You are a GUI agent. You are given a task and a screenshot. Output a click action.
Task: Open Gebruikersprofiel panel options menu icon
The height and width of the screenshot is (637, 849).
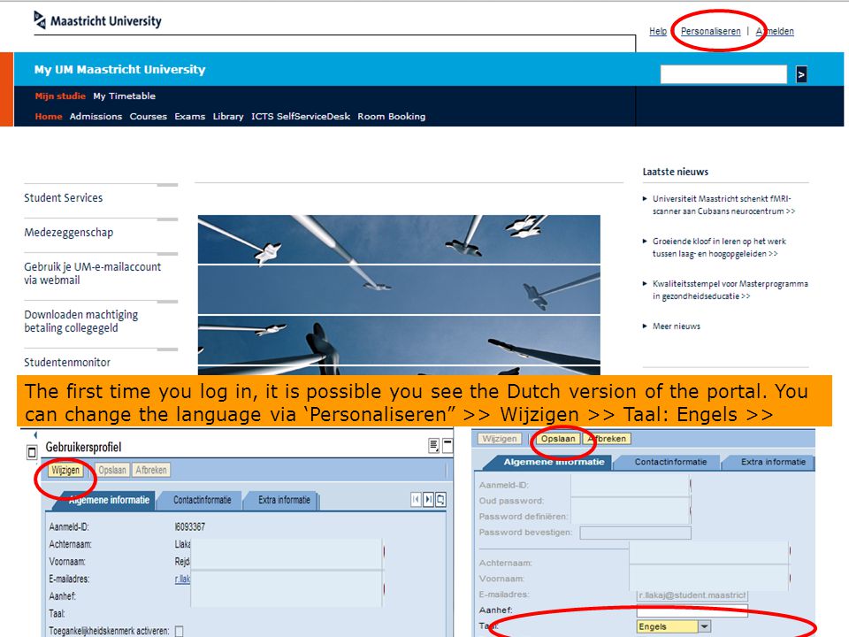tap(433, 445)
